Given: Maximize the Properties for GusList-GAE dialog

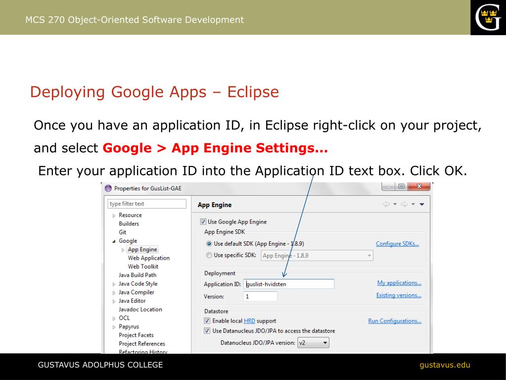Looking at the screenshot, I should point(401,186).
